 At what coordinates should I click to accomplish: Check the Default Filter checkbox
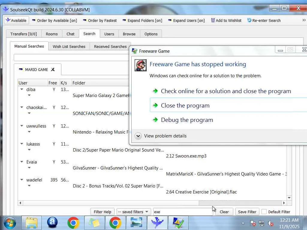264,212
